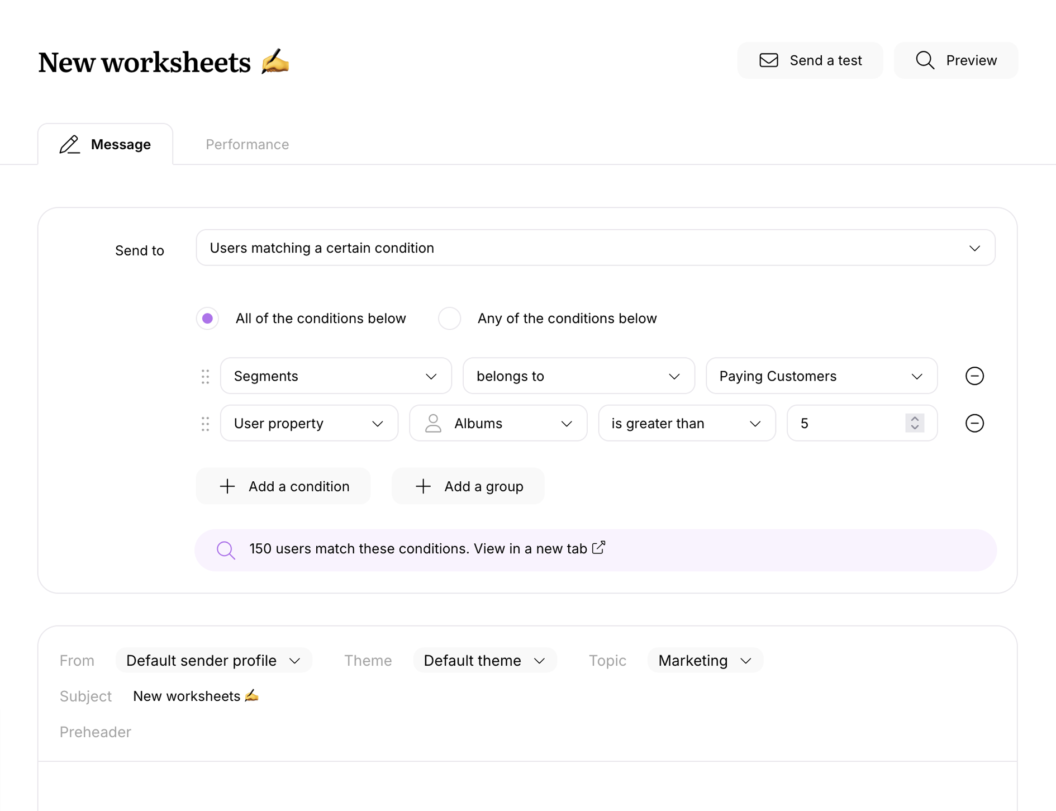
Task: Click Add a group
Action: (468, 486)
